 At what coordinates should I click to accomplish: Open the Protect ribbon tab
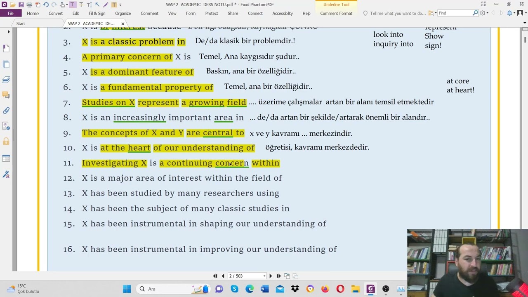[212, 13]
